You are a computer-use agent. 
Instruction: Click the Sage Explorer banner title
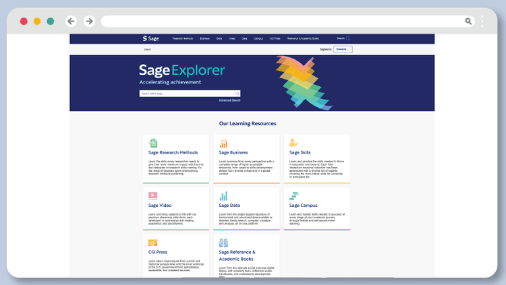(182, 70)
